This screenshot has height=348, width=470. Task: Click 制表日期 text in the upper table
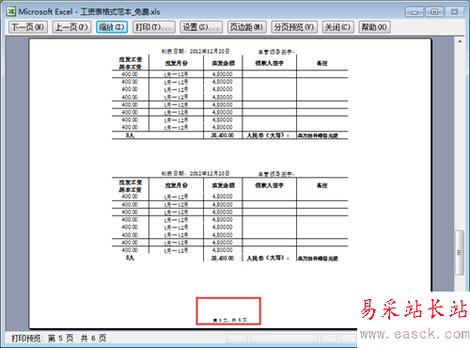point(196,51)
